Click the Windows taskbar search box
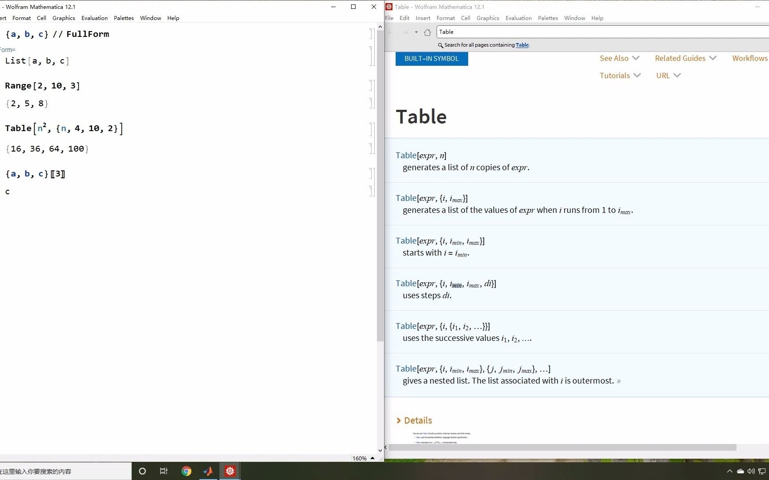 click(x=66, y=471)
